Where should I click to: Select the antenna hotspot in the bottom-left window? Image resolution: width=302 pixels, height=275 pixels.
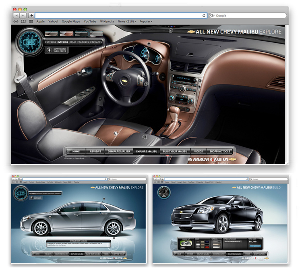pos(104,199)
